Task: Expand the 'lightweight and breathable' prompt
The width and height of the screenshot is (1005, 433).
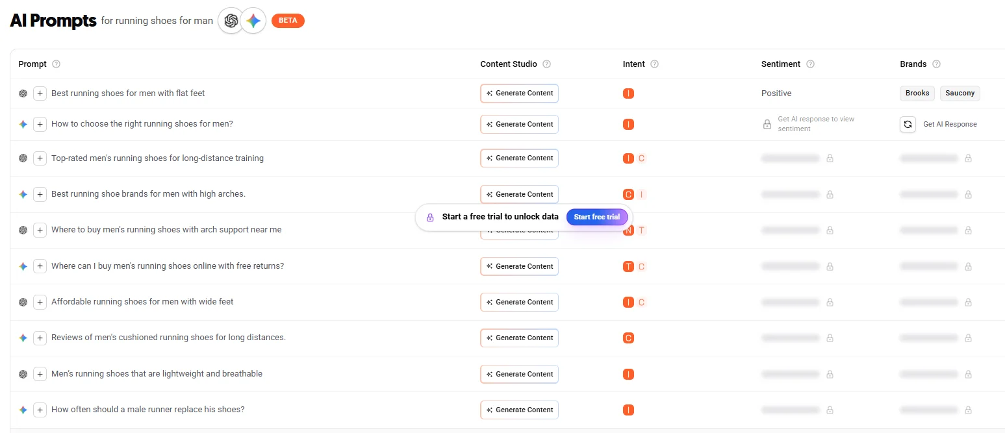Action: pos(40,374)
